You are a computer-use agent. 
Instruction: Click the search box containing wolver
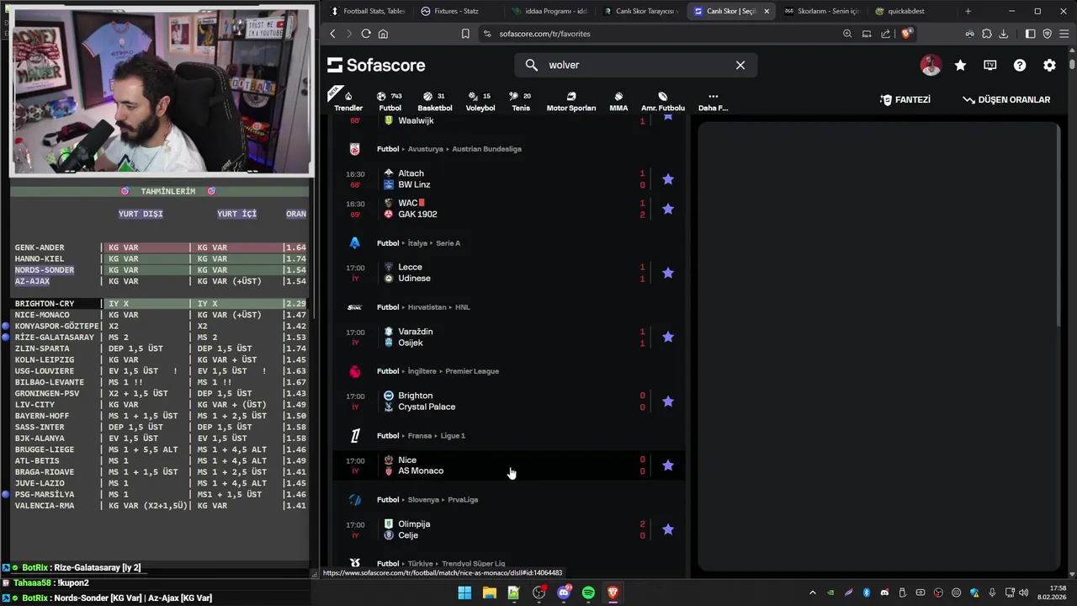point(635,65)
